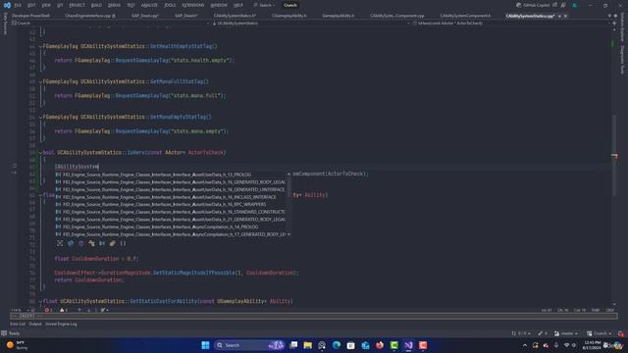The image size is (628, 353).
Task: Click the quick actions lightbulb in margin
Action: tap(15, 166)
